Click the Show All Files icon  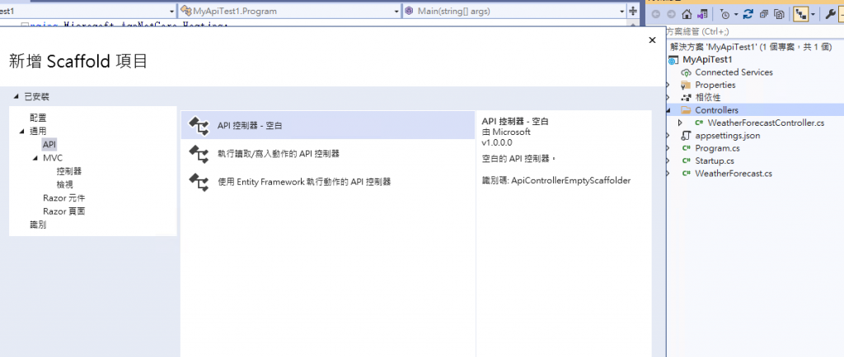[778, 15]
